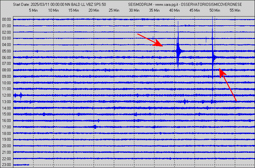Click the 40 Min column header
The image size is (255, 168).
174,10
